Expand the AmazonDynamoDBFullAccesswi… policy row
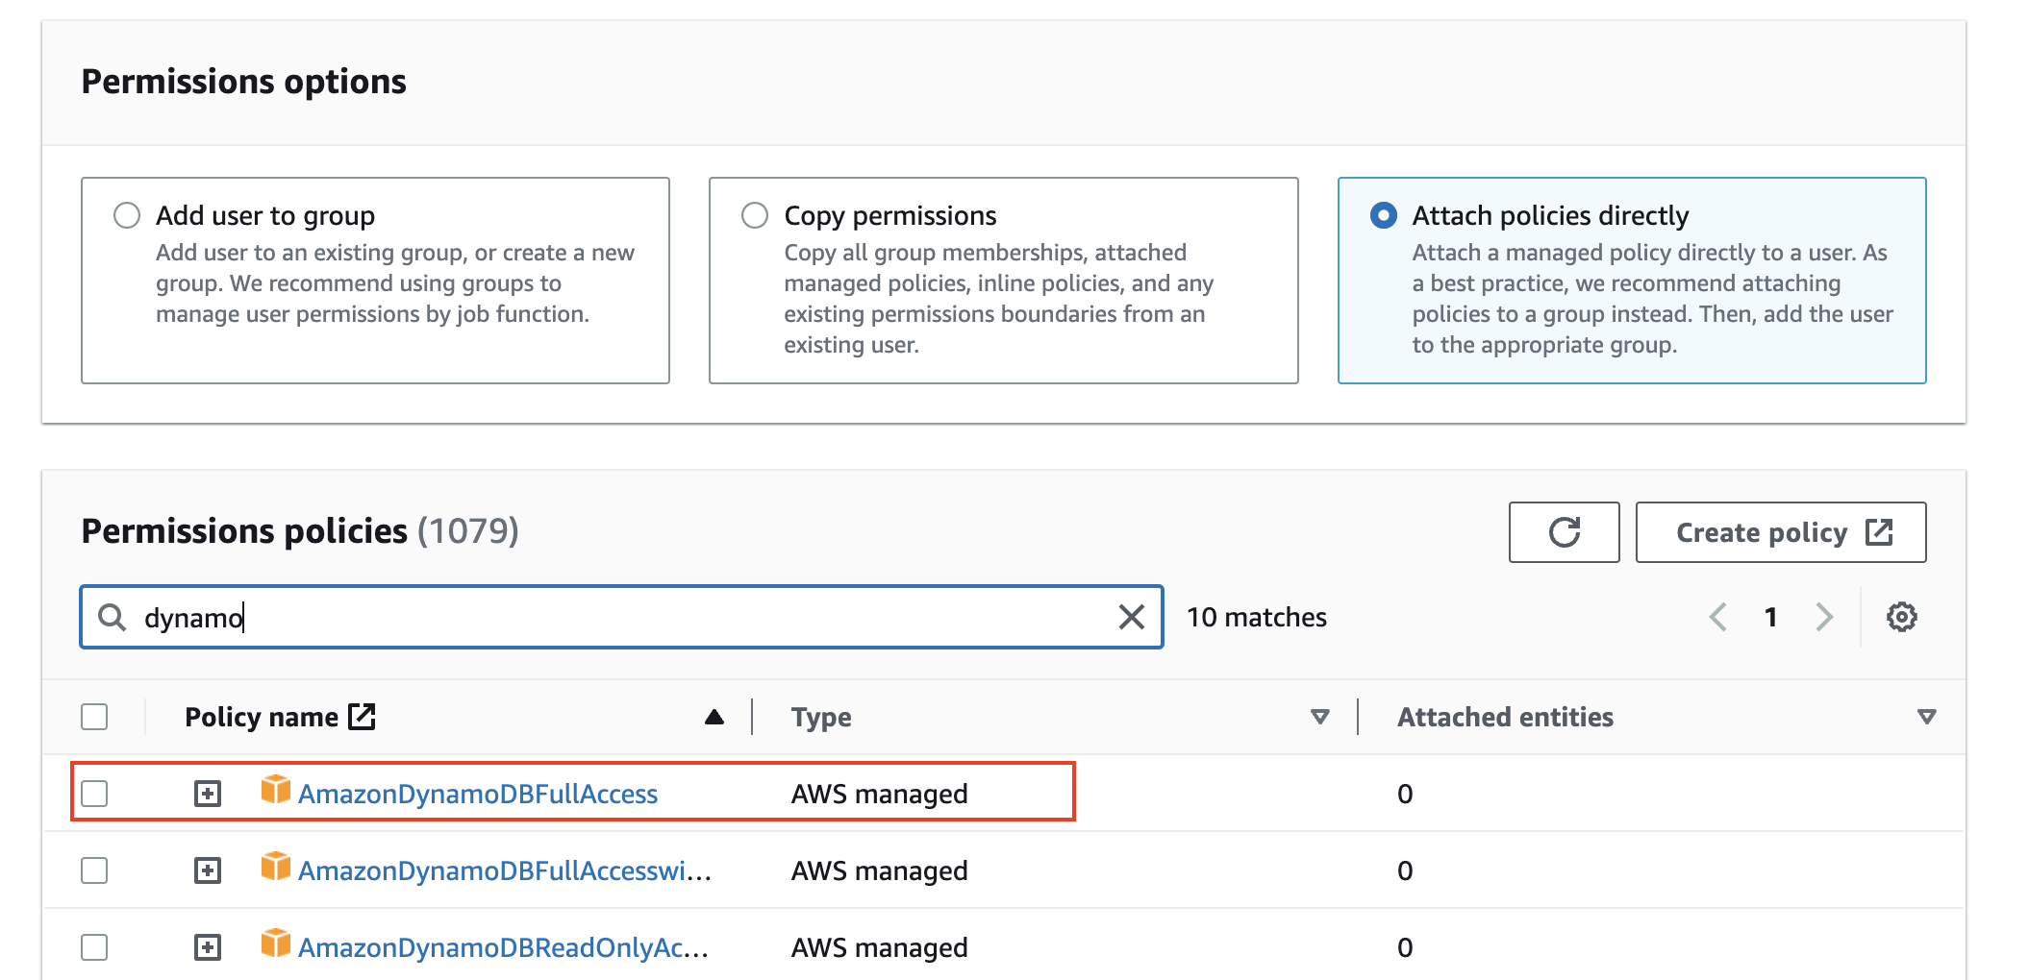Screen dimensions: 2029x980 point(208,870)
